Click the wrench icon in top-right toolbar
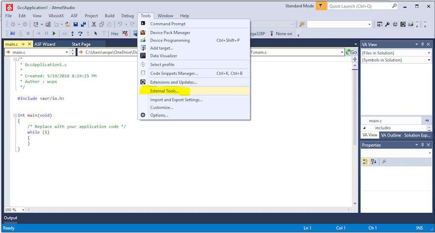Viewport: 435px width, 233px height. (387, 24)
